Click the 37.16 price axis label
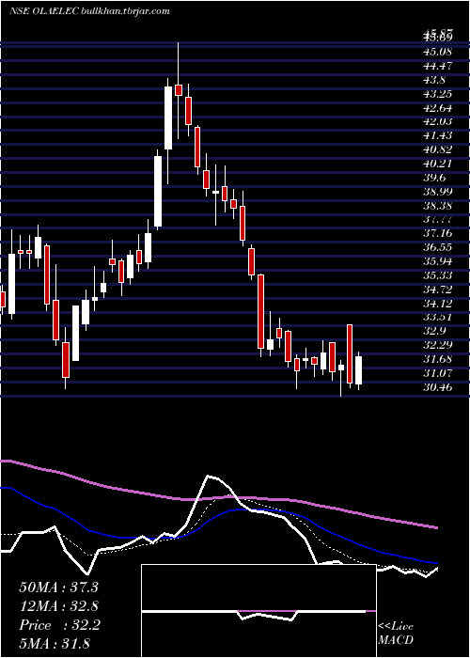Screen dimensions: 470x658 439,233
